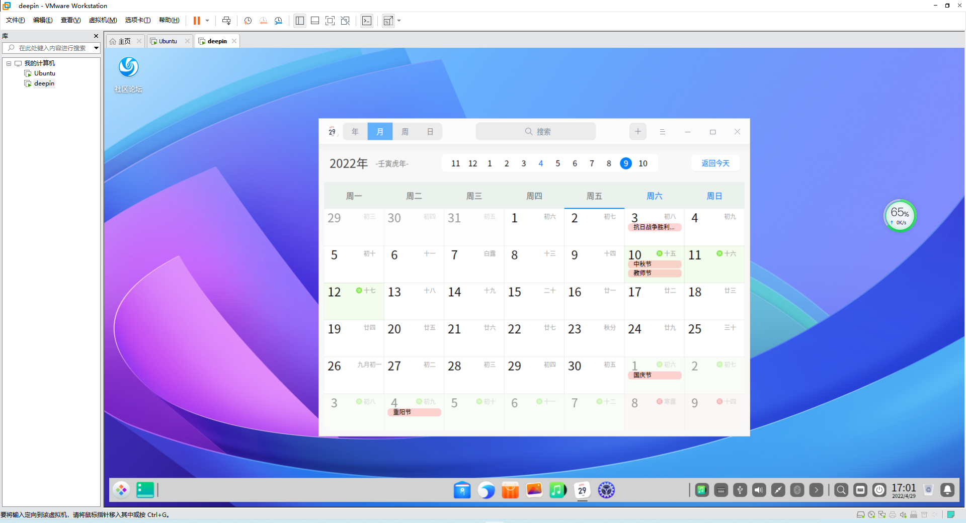Toggle the thumbnail bar view icon
The height and width of the screenshot is (523, 966).
[315, 21]
